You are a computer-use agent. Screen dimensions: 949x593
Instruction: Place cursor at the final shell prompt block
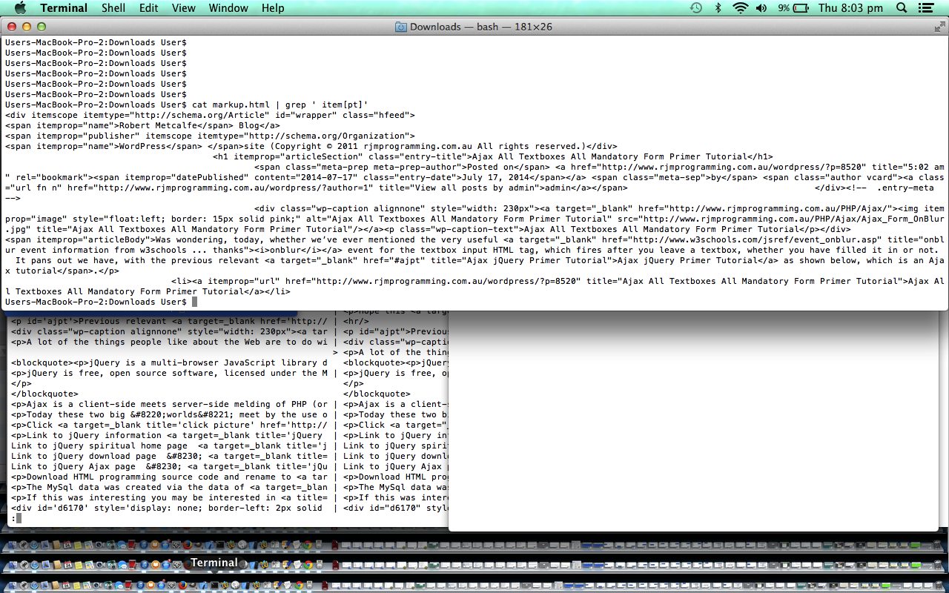click(194, 302)
